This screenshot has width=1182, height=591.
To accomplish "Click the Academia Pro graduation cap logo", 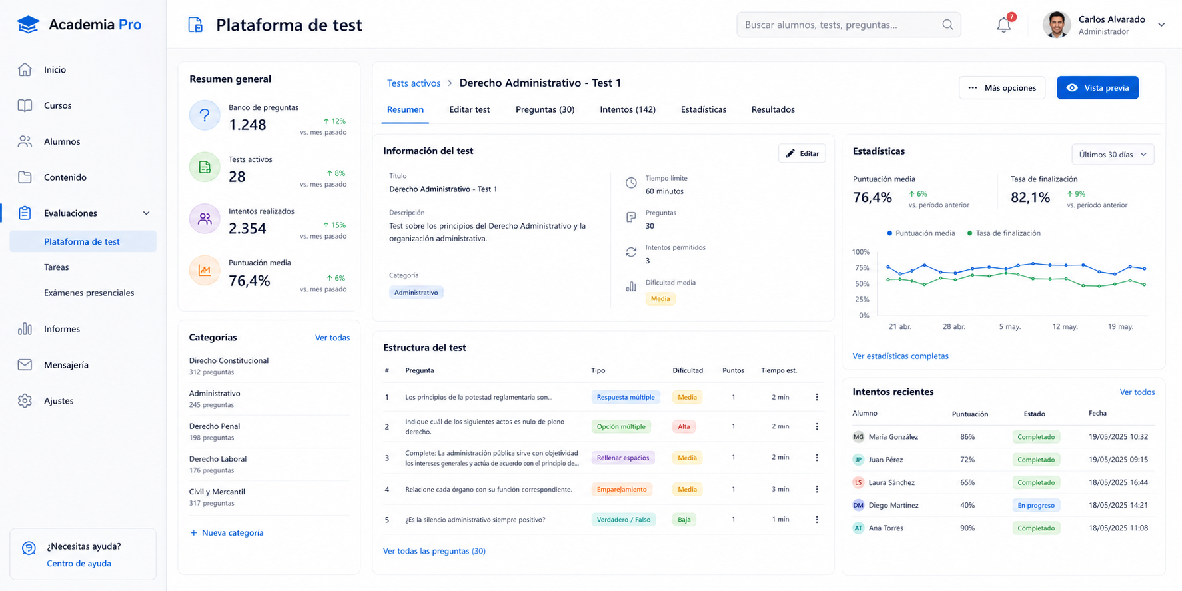I will point(28,25).
